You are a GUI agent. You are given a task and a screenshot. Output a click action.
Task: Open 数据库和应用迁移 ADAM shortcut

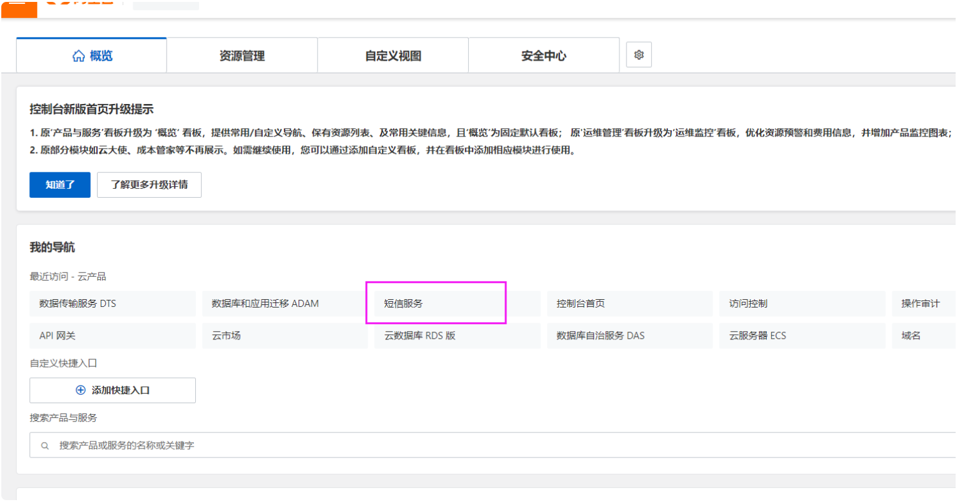285,304
